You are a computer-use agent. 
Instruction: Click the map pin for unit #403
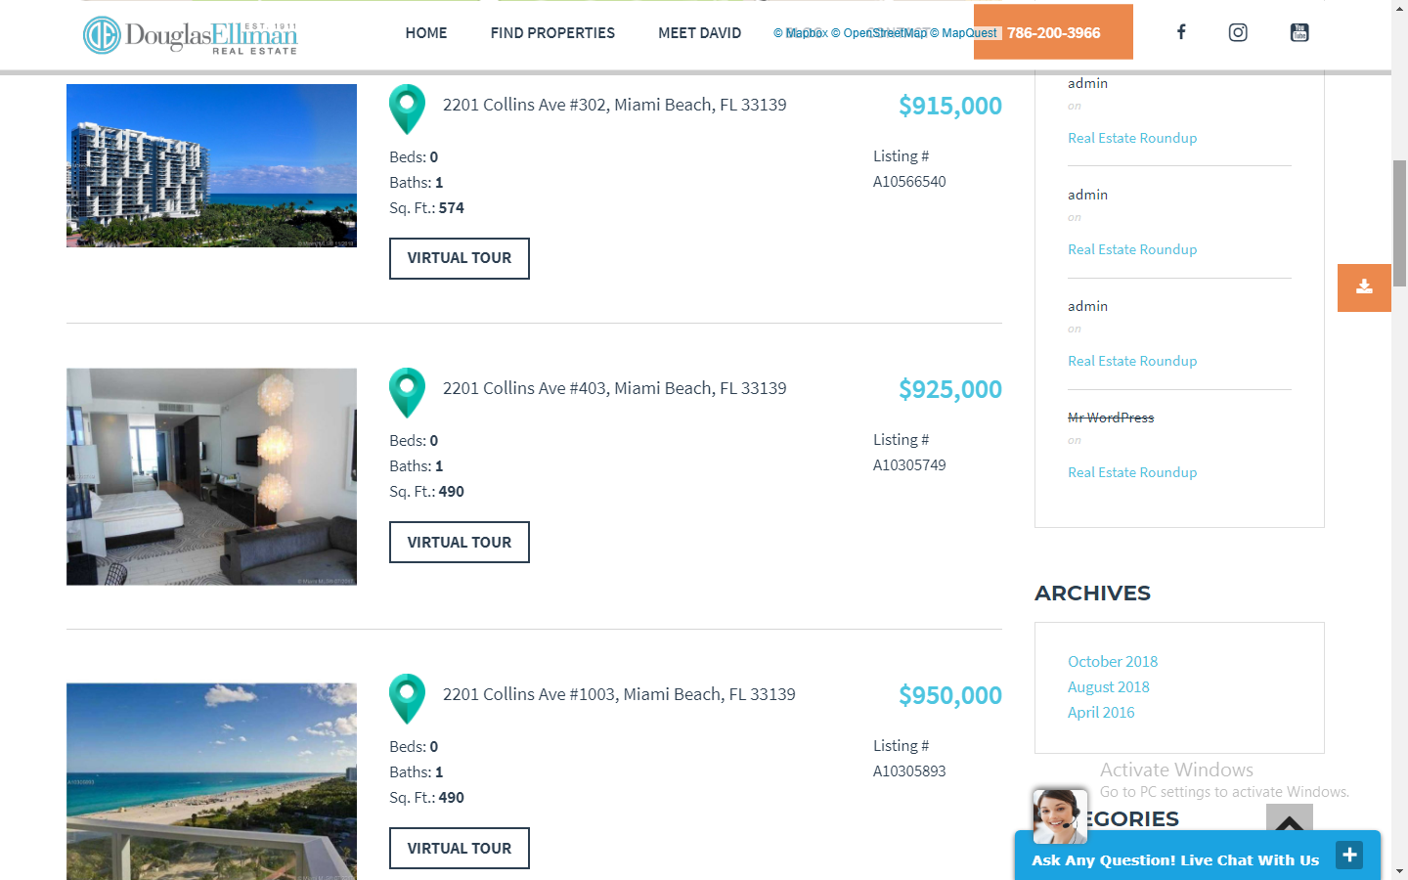click(x=407, y=393)
